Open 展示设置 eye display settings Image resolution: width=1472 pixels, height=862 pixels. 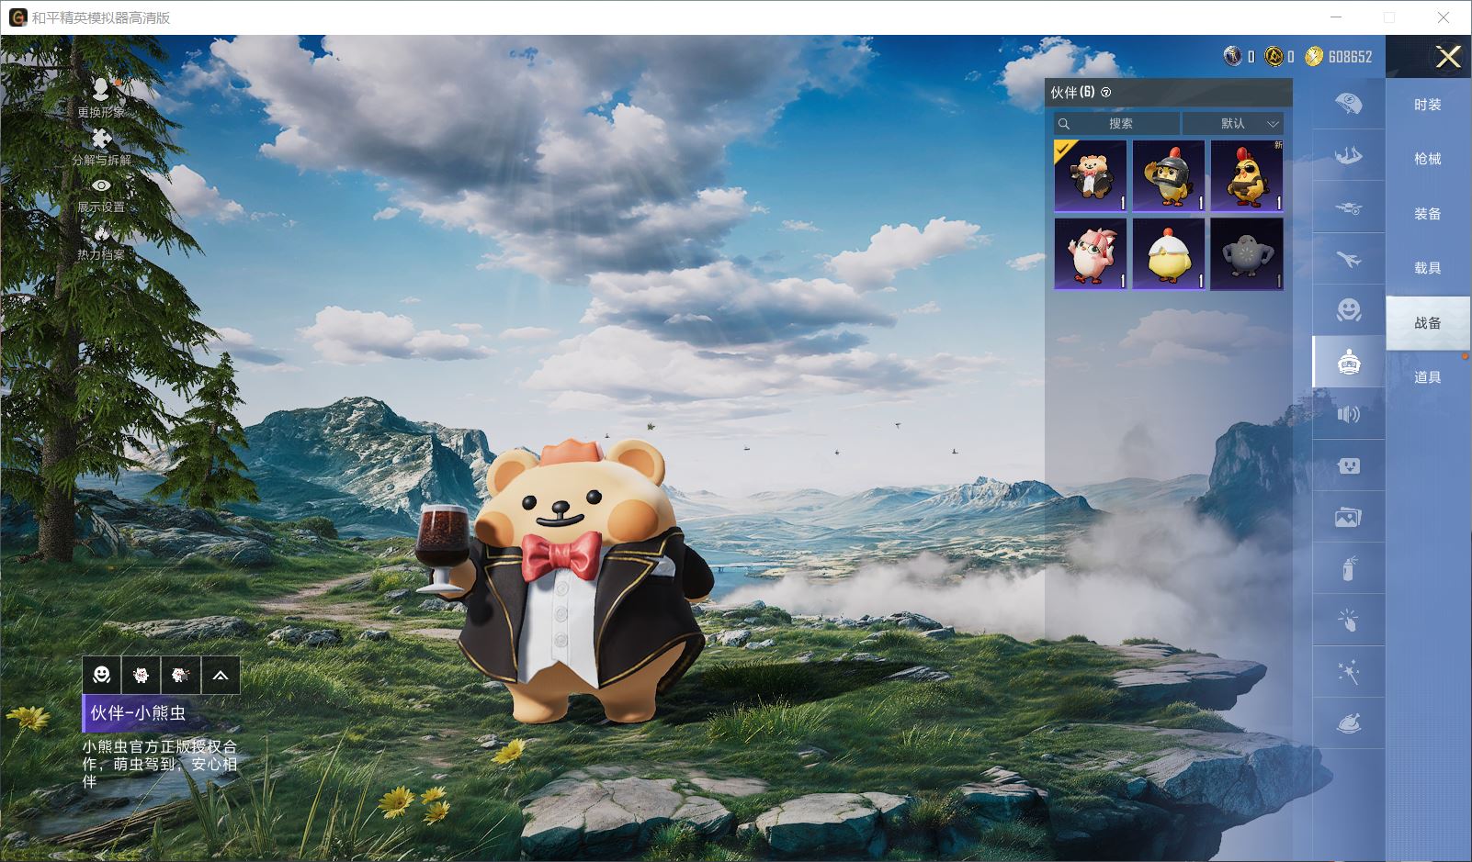[101, 187]
